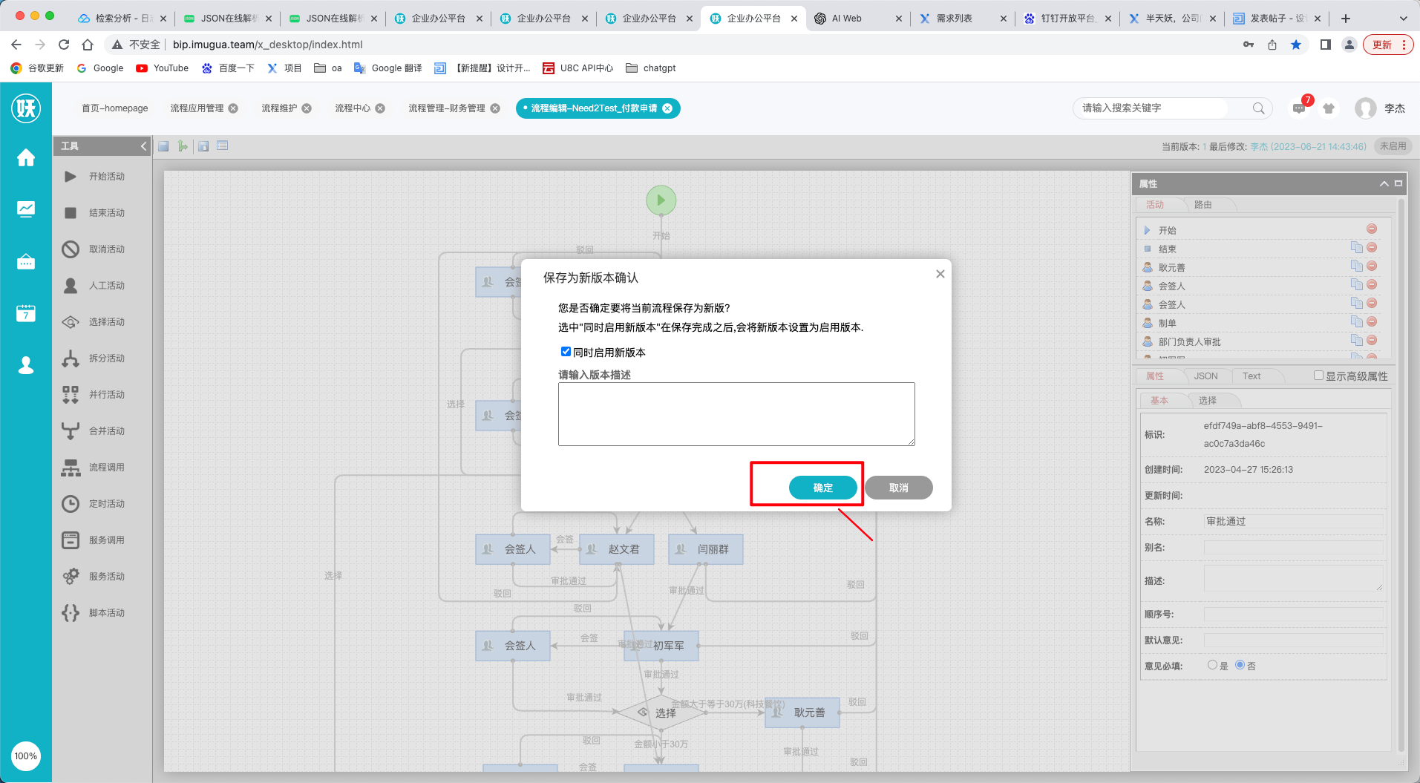Screen dimensions: 1420x783
Task: Copy the 结束 activity using its copy icon
Action: [1356, 248]
